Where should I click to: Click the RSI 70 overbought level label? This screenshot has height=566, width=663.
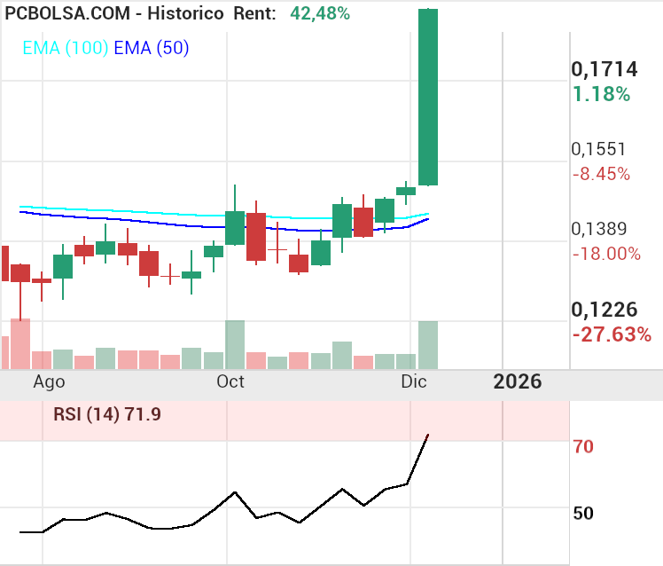point(583,446)
